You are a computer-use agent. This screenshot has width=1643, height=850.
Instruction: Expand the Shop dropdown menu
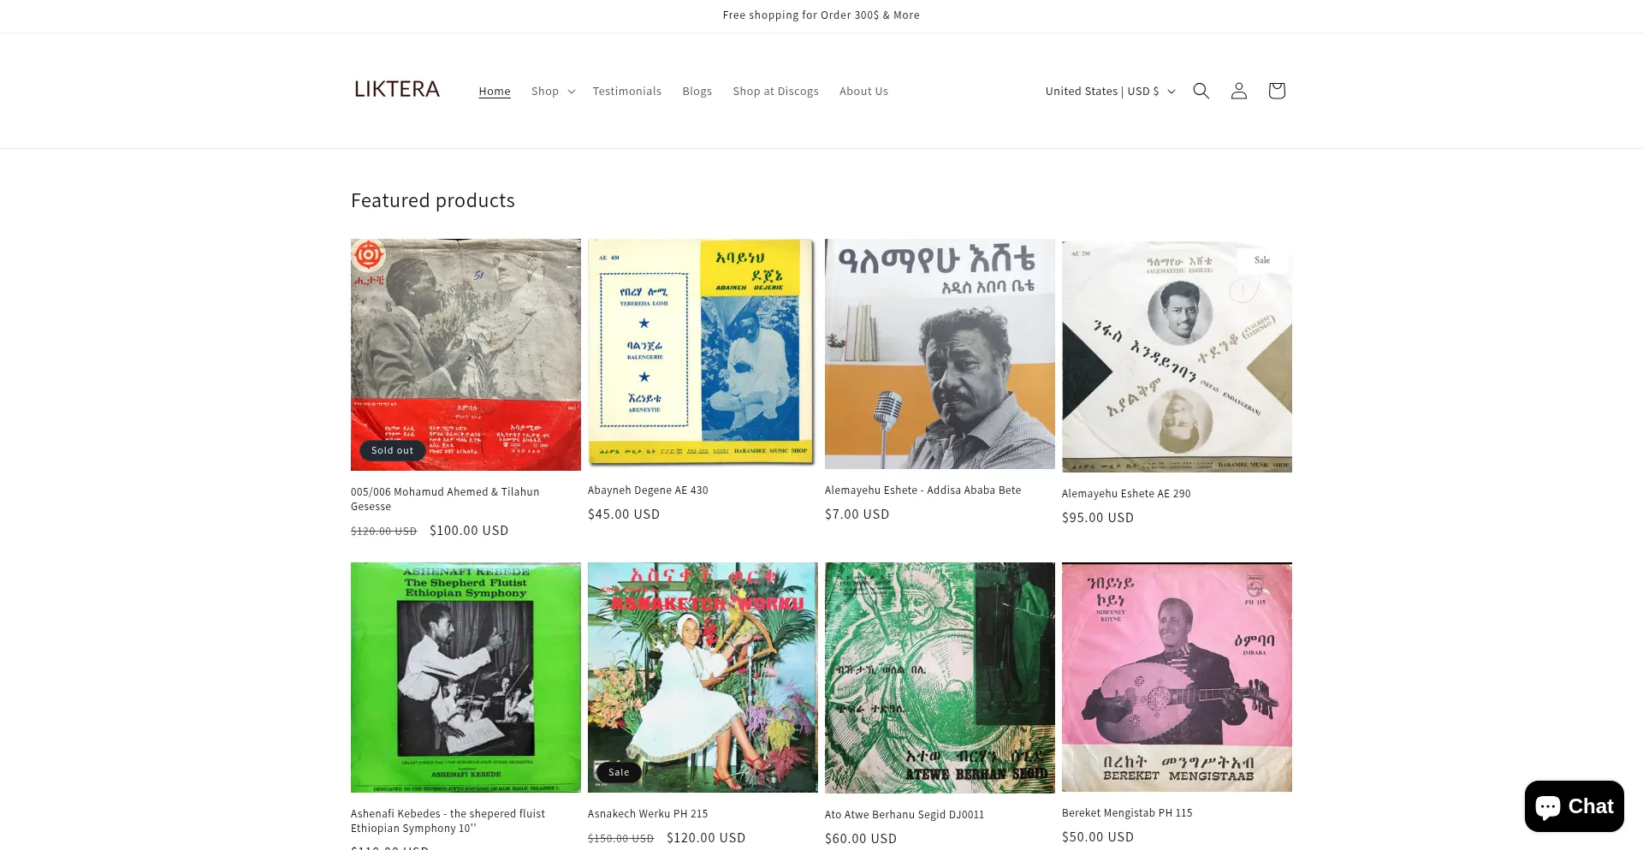(x=553, y=92)
